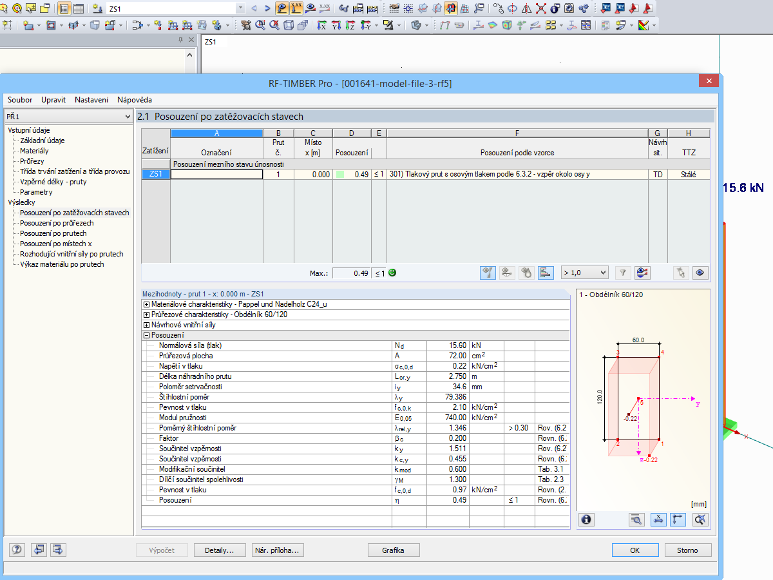Click the pick member cursor icon

[x=680, y=273]
